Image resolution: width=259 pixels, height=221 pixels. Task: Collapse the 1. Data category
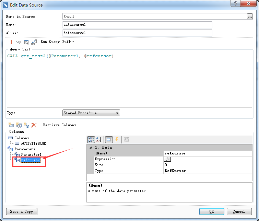click(x=91, y=147)
